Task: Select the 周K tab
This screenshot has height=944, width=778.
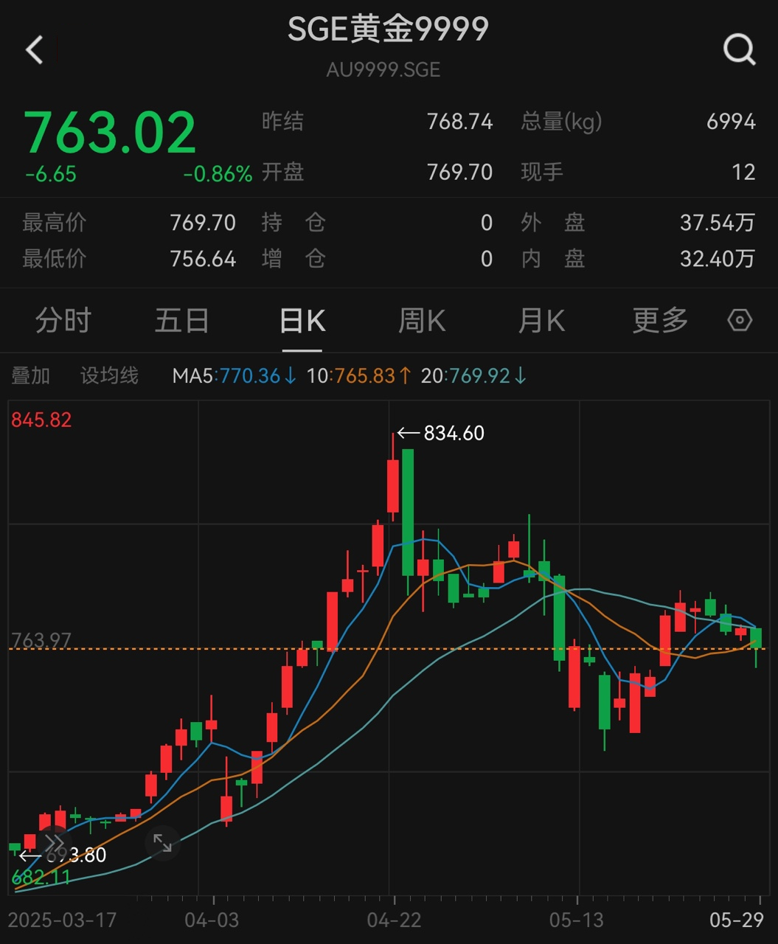Action: pos(422,321)
